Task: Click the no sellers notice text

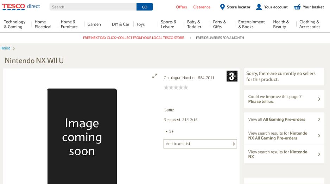Action: pos(281,76)
